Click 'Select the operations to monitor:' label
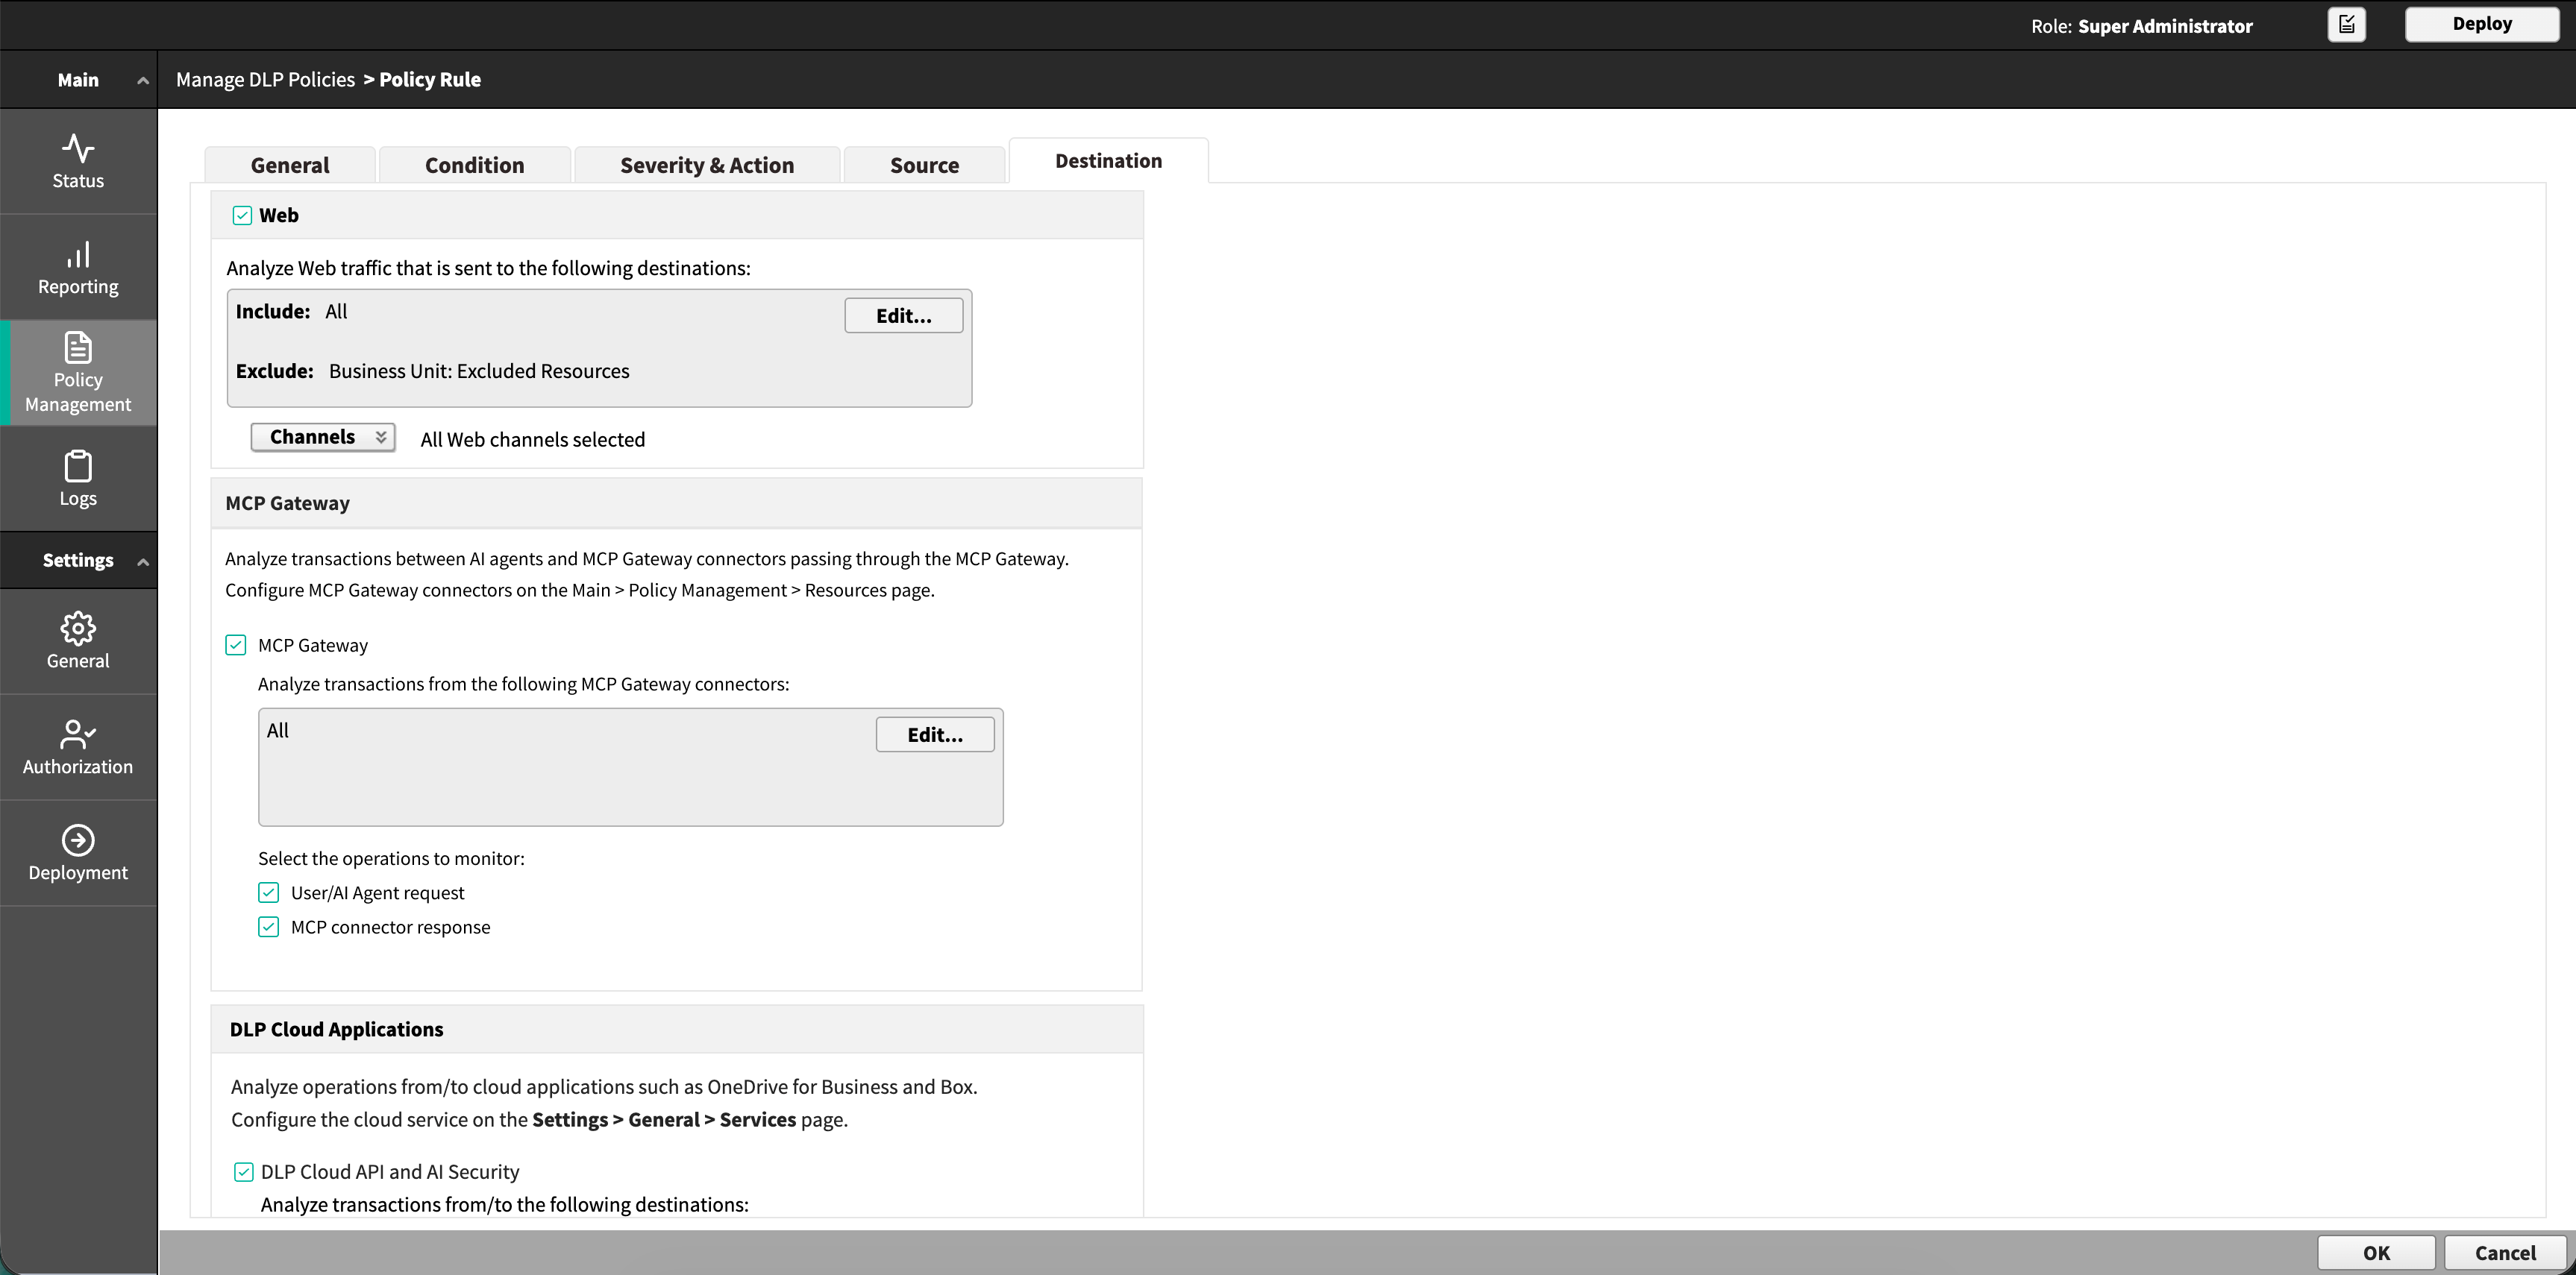 pos(391,858)
